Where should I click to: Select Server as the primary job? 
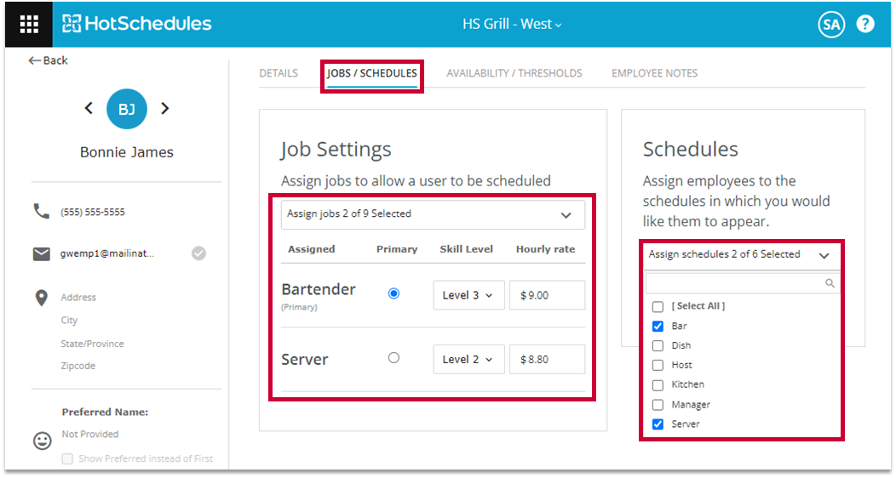click(393, 358)
